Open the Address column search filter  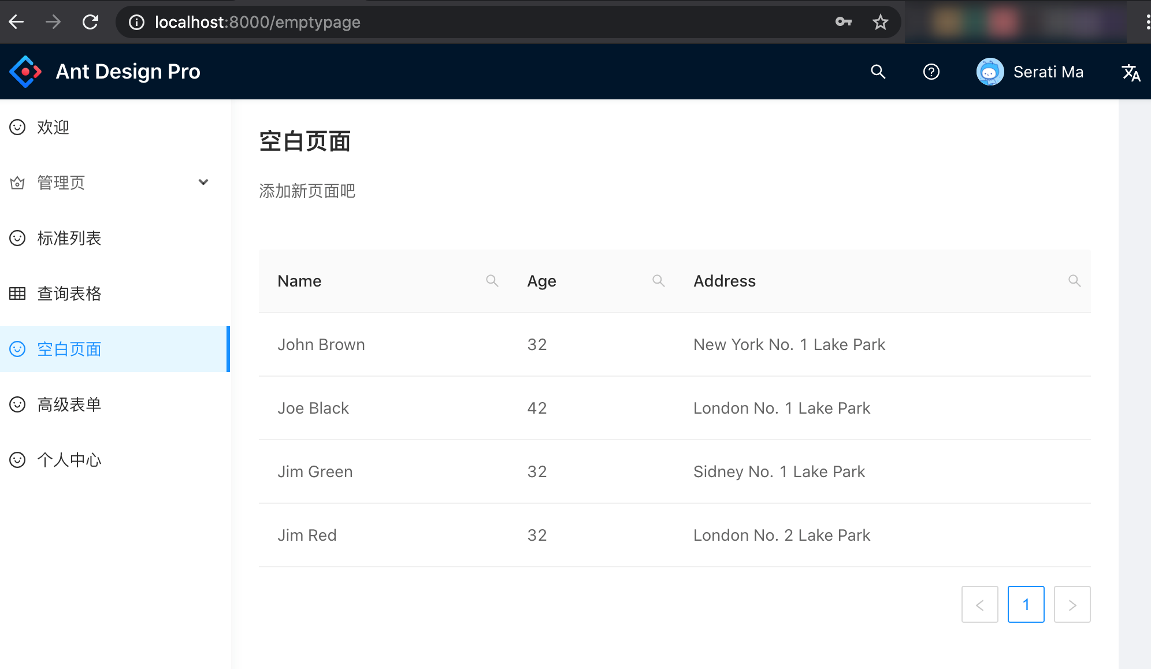tap(1074, 281)
